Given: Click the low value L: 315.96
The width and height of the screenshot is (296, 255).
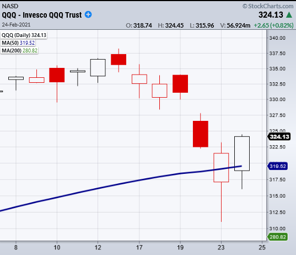Looking at the screenshot, I should (202, 25).
